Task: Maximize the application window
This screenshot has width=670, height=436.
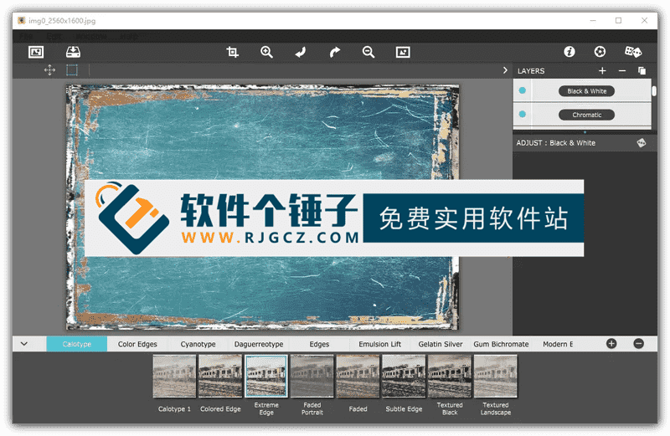Action: (x=618, y=20)
